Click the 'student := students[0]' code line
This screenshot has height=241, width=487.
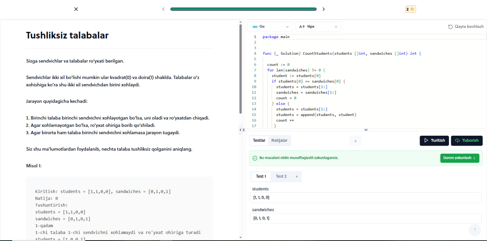pyautogui.click(x=296, y=76)
